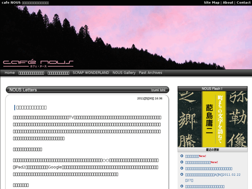Click the NOUS Flash ! panel title
Image resolution: width=252 pixels, height=189 pixels.
click(x=212, y=89)
